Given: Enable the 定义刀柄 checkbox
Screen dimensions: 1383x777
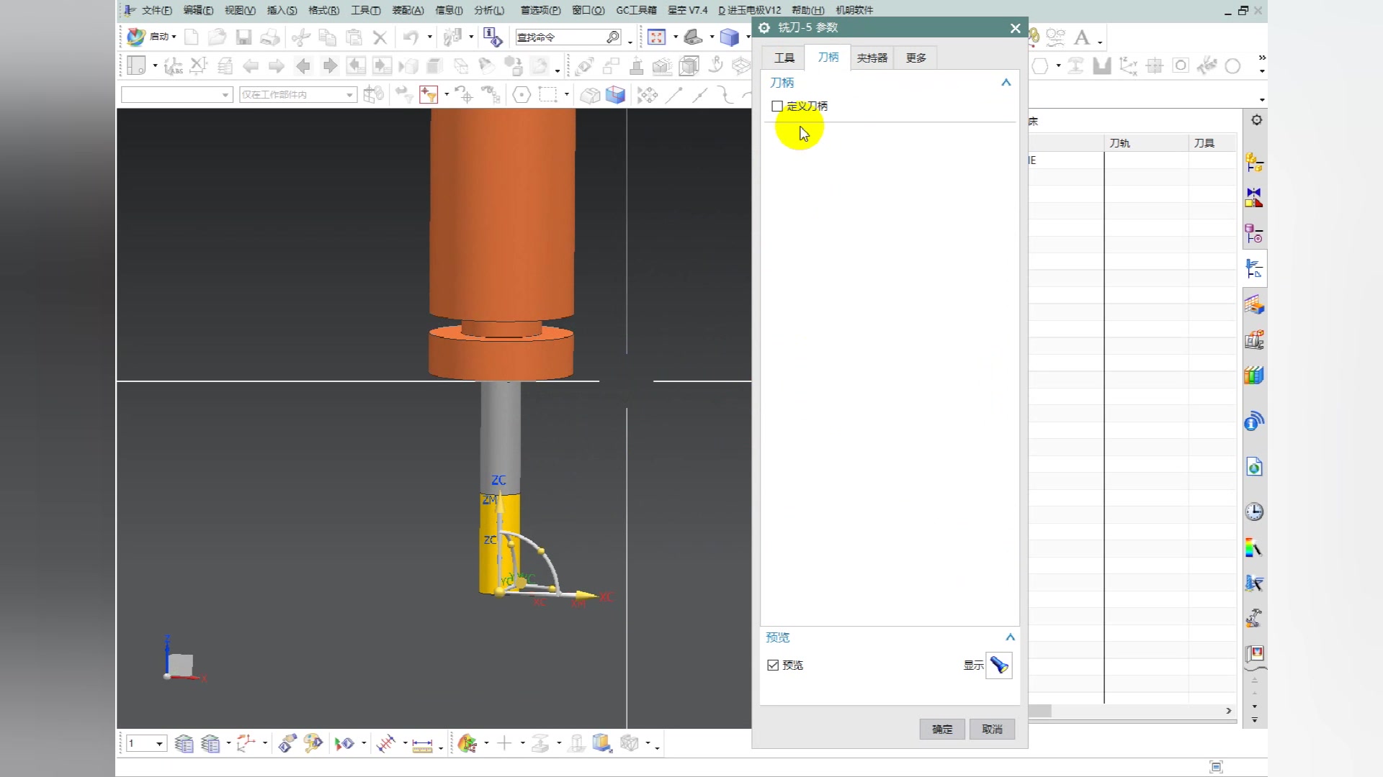Looking at the screenshot, I should coord(777,106).
